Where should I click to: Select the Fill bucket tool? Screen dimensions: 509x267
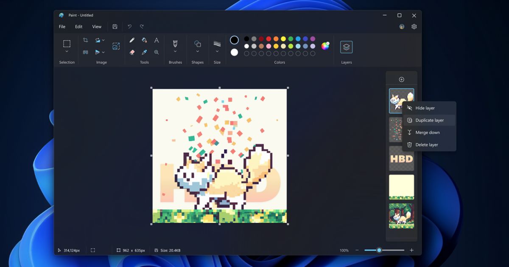tap(144, 40)
